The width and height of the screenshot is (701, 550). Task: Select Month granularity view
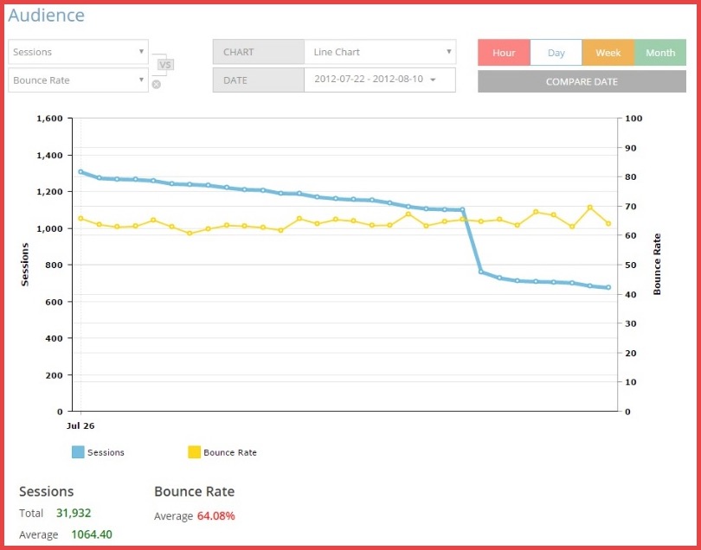pyautogui.click(x=660, y=53)
